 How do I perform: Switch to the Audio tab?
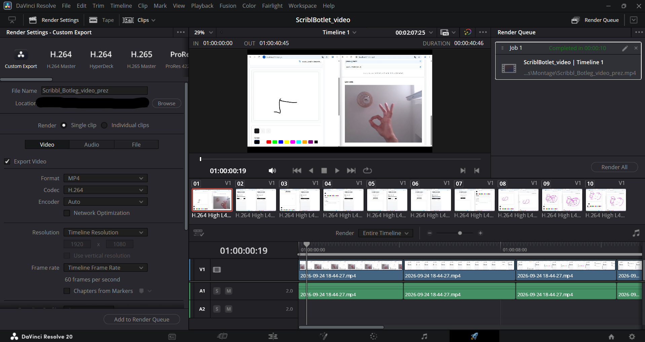coord(92,145)
